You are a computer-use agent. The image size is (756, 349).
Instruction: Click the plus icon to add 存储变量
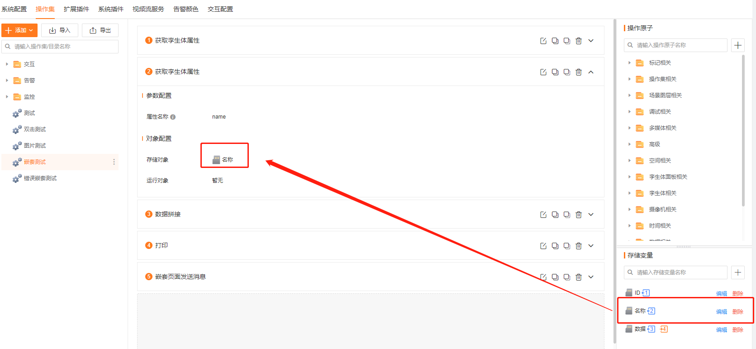738,273
